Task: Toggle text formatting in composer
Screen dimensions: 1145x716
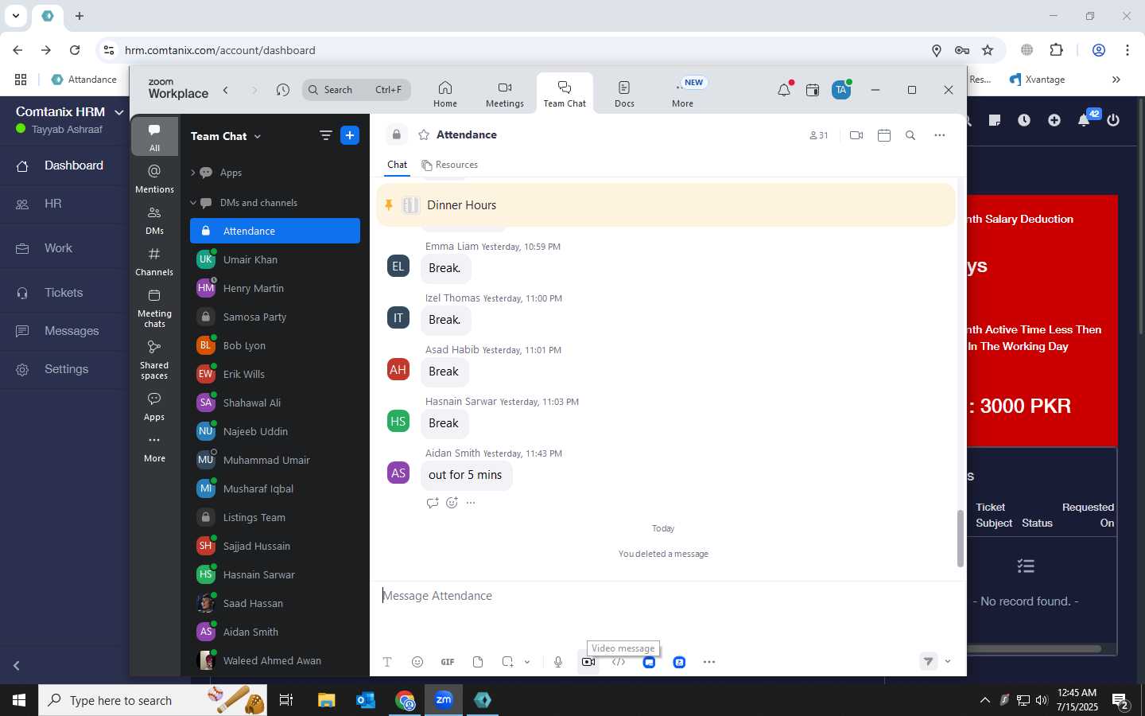Action: click(x=387, y=662)
